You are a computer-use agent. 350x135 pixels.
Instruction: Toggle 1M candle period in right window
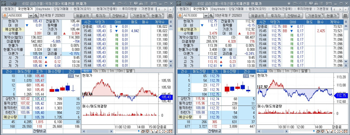pyautogui.click(x=252, y=76)
